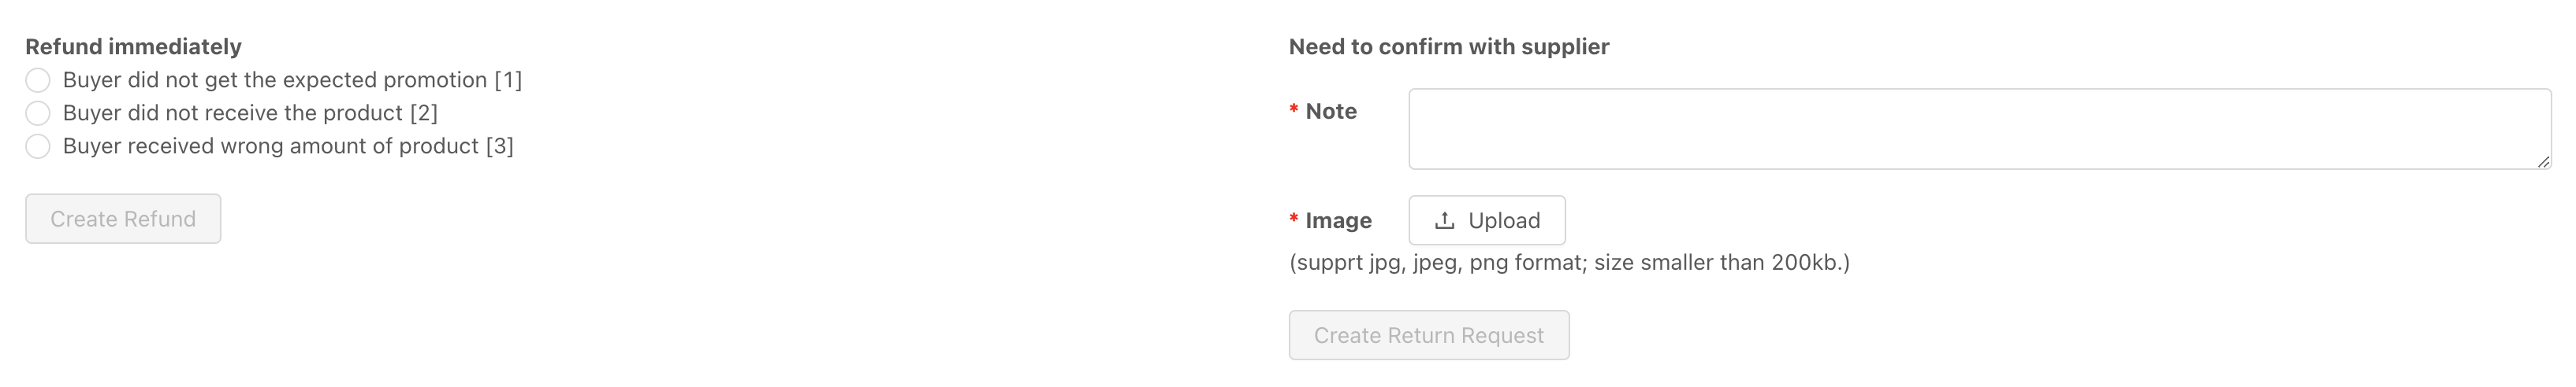Click the Note textarea resize handle
Viewport: 2576px width, 387px height.
(2543, 161)
